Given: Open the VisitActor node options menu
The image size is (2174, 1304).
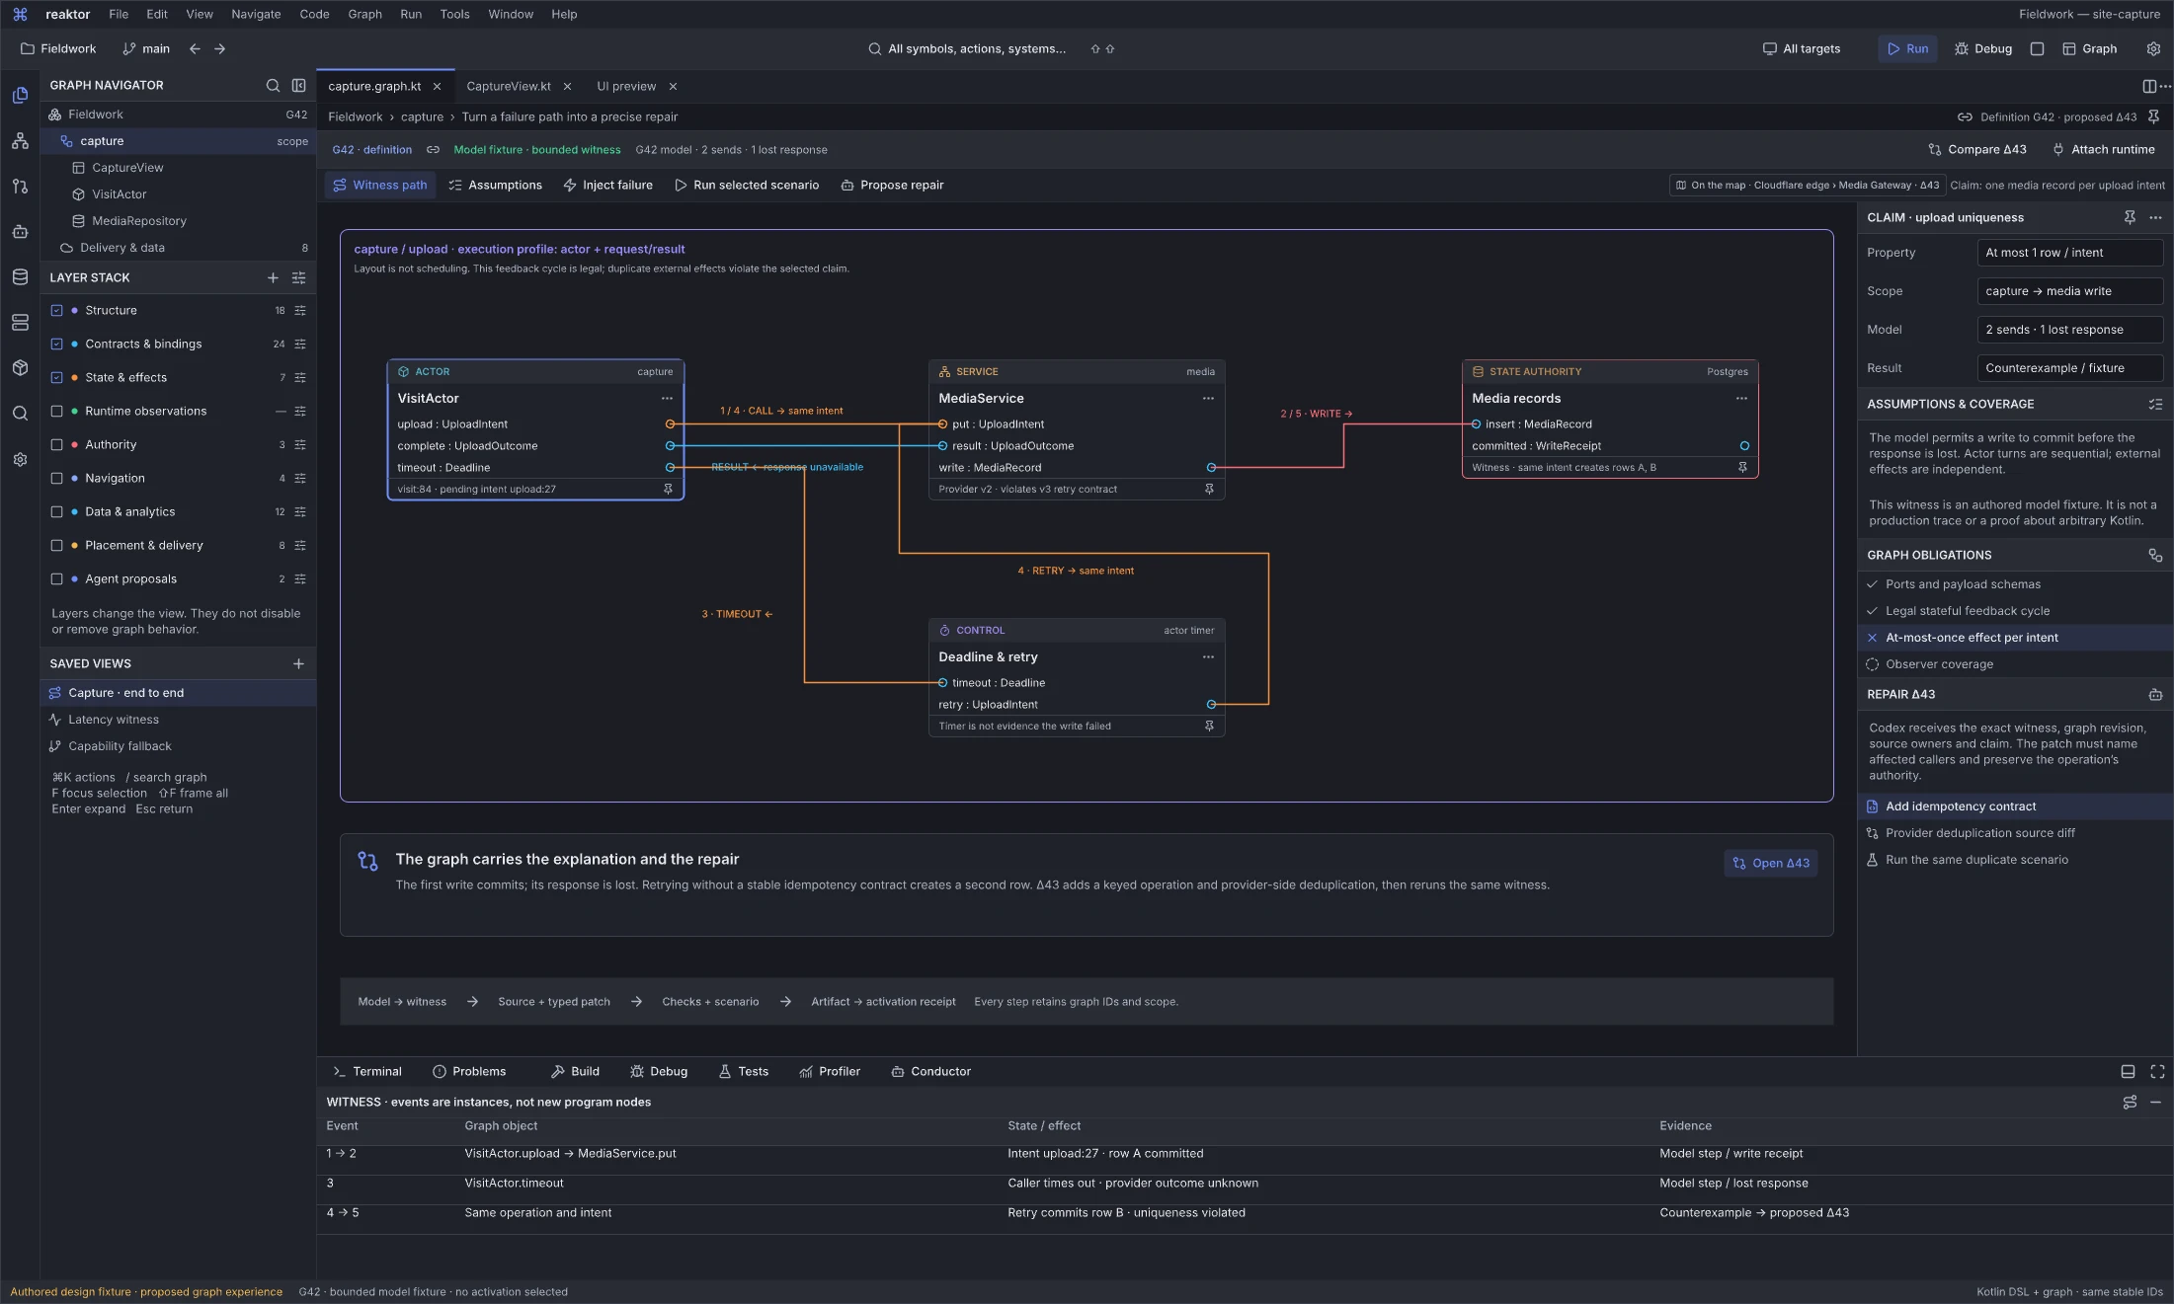Looking at the screenshot, I should 667,399.
